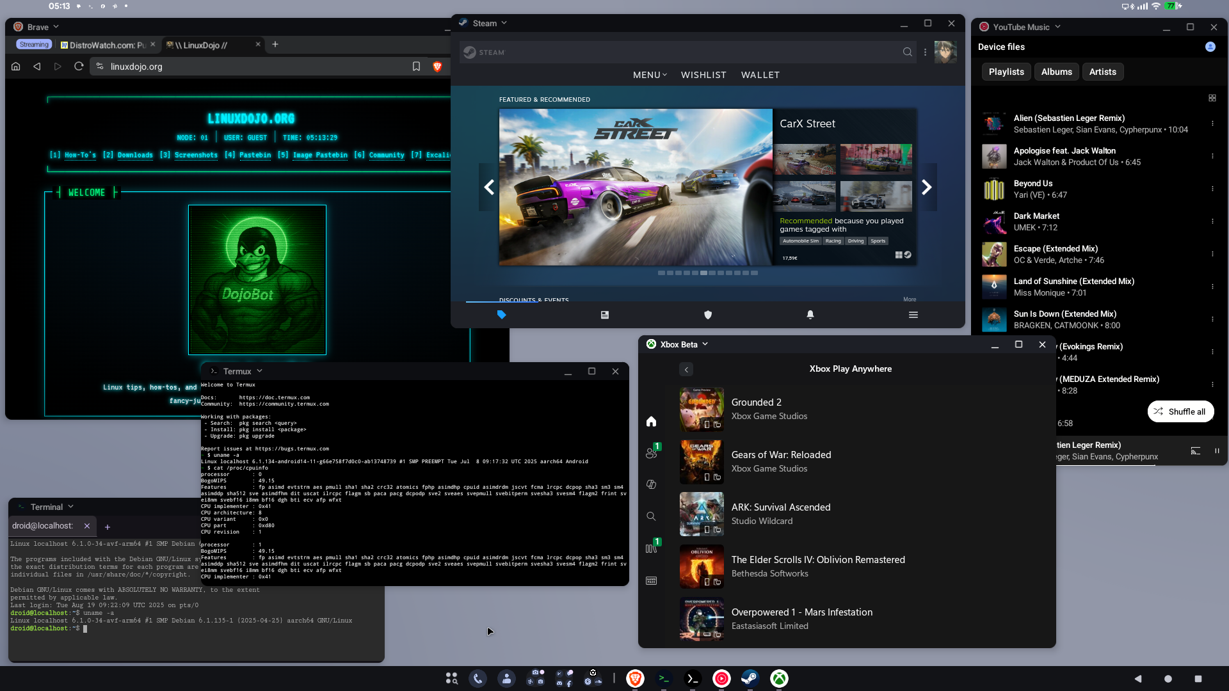Screen dimensions: 1229x691
Task: Pause the currently playing track
Action: click(x=1217, y=450)
